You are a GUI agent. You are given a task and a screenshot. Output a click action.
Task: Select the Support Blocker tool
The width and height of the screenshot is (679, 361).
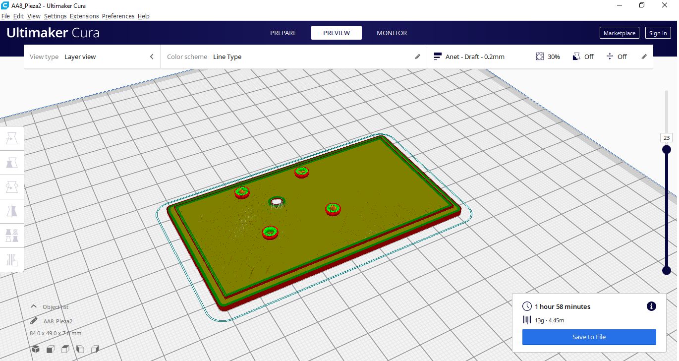(x=12, y=259)
